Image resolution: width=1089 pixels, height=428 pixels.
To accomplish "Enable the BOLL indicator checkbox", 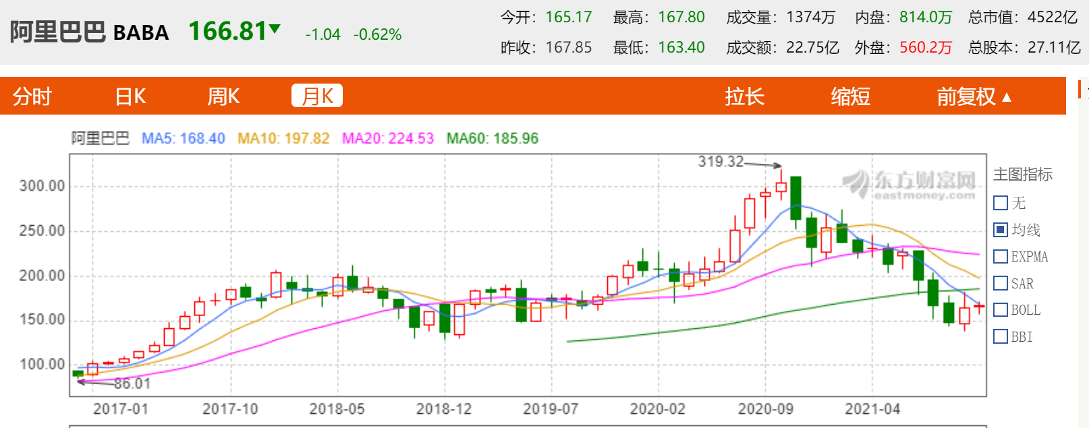I will pos(1001,310).
